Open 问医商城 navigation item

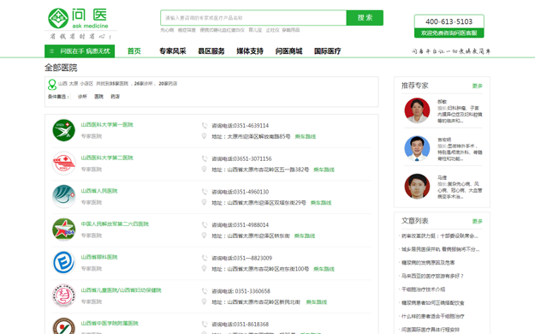[x=288, y=51]
